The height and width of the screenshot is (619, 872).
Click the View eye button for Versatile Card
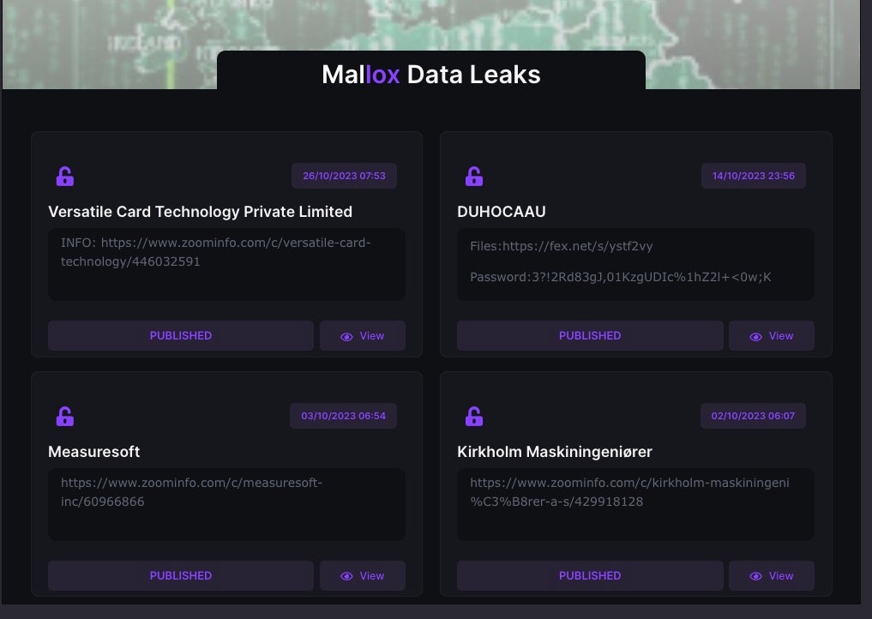point(362,336)
